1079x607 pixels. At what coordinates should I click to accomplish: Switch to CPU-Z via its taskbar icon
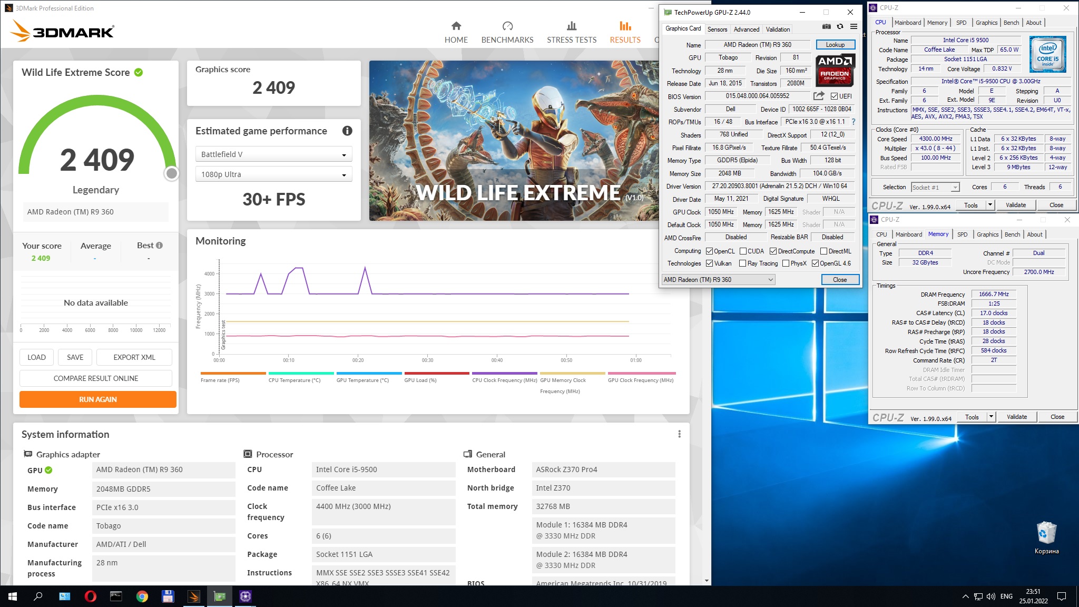click(x=246, y=596)
